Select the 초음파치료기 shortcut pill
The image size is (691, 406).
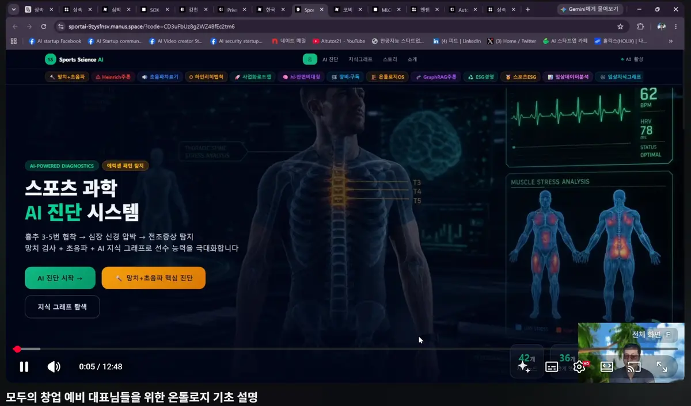[160, 76]
